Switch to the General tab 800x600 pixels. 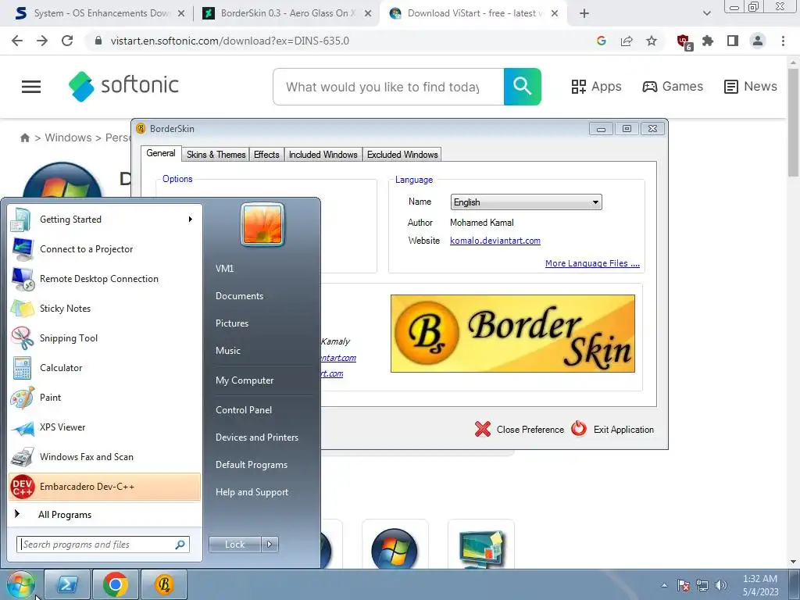[x=161, y=153]
